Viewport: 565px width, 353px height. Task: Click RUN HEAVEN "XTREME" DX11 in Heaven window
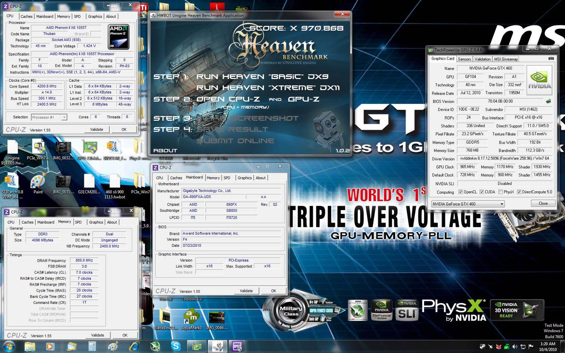point(268,88)
